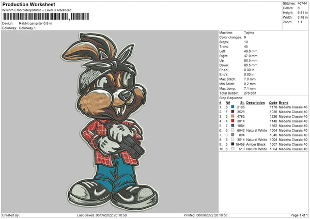The width and height of the screenshot is (310, 219).
Task: Select 'Last Saved: 06/09/2022 20:10:50'
Action: [102, 215]
